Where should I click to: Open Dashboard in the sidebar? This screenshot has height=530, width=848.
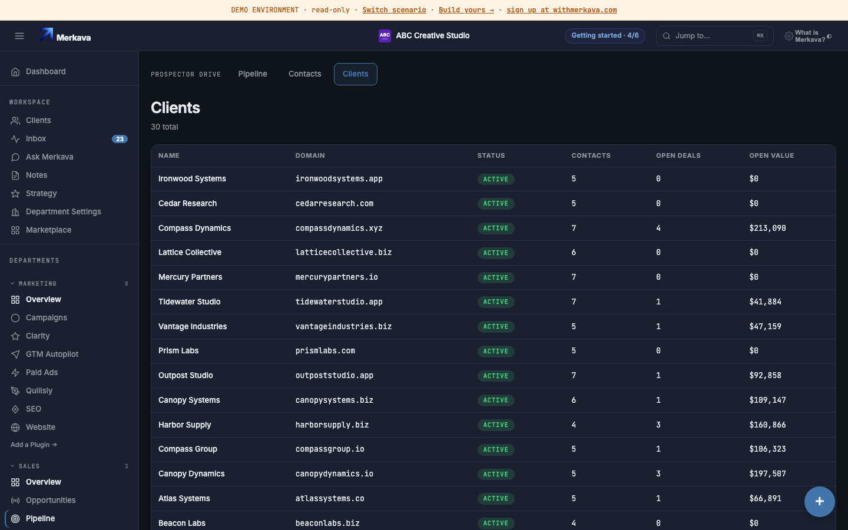[69, 72]
